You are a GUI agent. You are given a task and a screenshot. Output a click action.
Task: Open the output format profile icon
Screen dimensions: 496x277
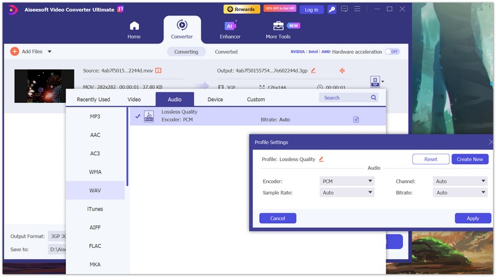[375, 82]
